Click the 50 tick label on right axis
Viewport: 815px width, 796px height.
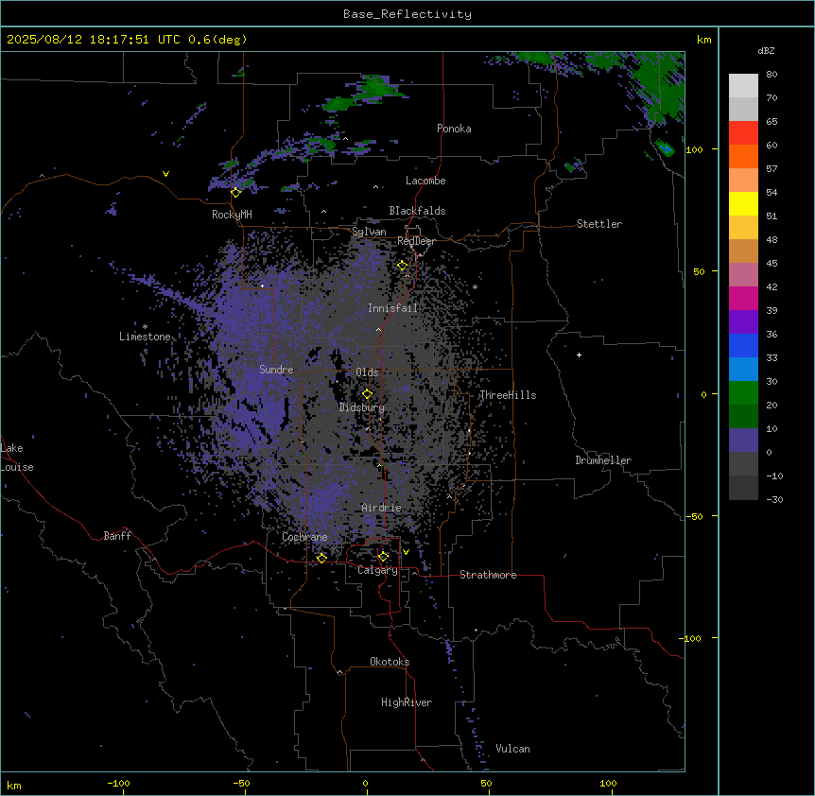tap(699, 271)
